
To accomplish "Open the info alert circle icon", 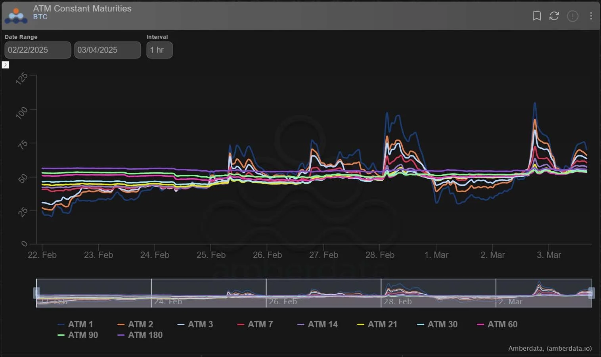I will [x=572, y=16].
